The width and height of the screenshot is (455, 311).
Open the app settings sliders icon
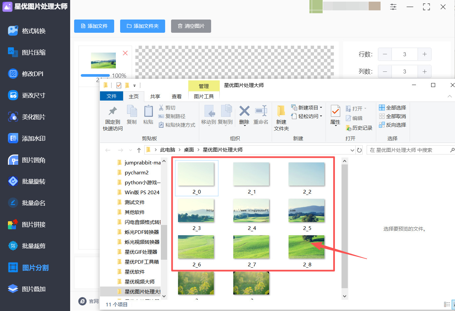click(393, 7)
